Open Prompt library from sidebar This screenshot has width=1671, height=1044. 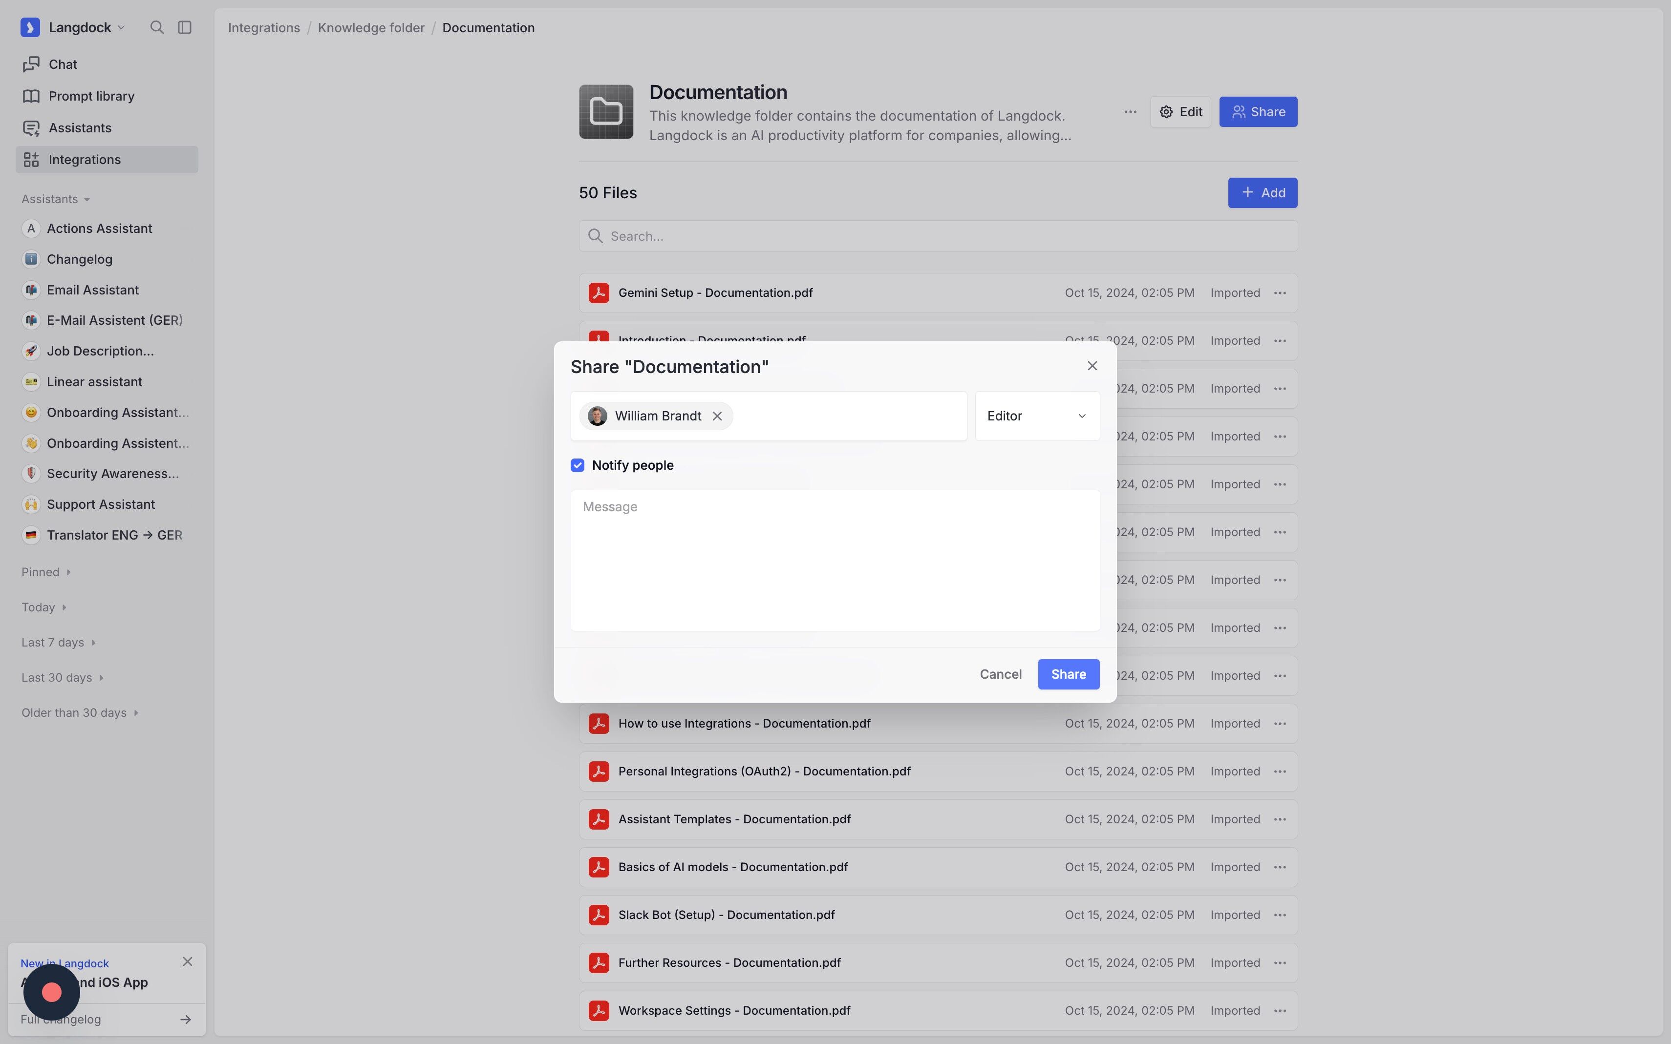pos(91,96)
